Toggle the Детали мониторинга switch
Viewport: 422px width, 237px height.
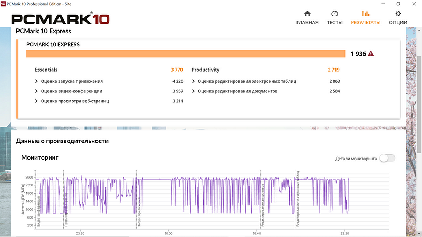pos(387,159)
